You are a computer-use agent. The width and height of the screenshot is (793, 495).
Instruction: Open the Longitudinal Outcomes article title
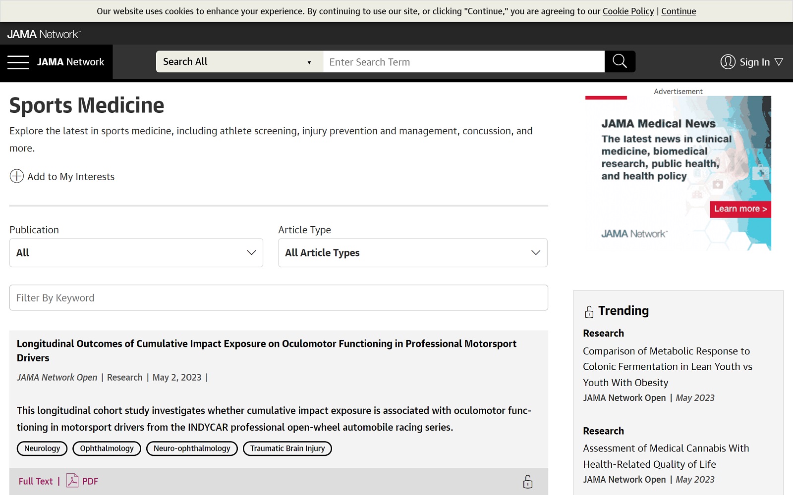(x=267, y=350)
